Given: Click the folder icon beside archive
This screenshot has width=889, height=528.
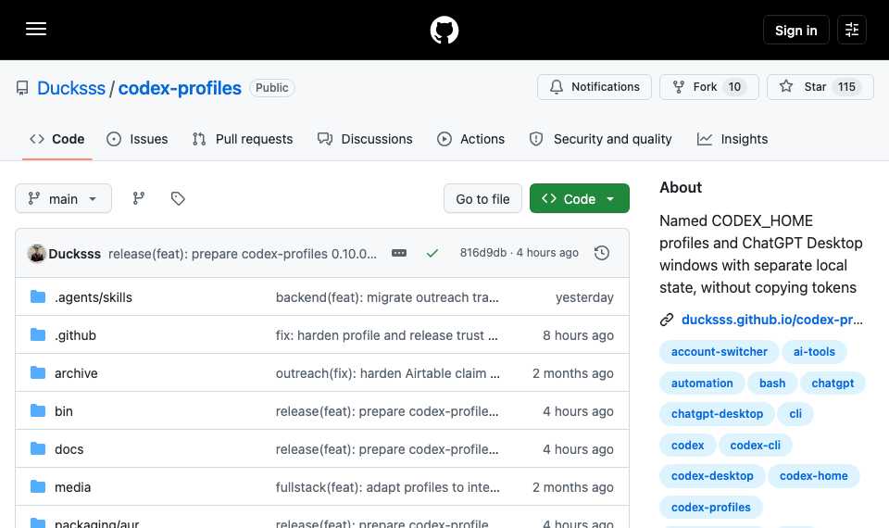Looking at the screenshot, I should click(38, 372).
